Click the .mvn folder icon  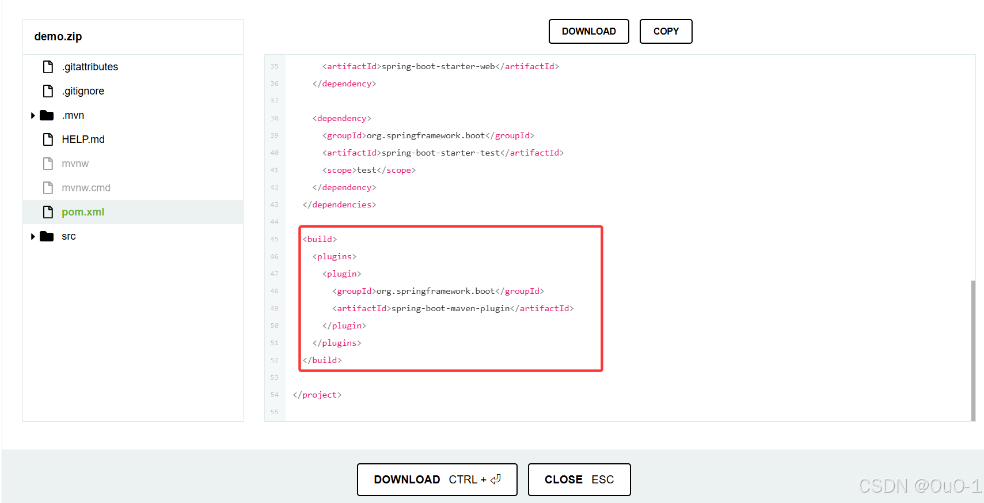[x=47, y=115]
